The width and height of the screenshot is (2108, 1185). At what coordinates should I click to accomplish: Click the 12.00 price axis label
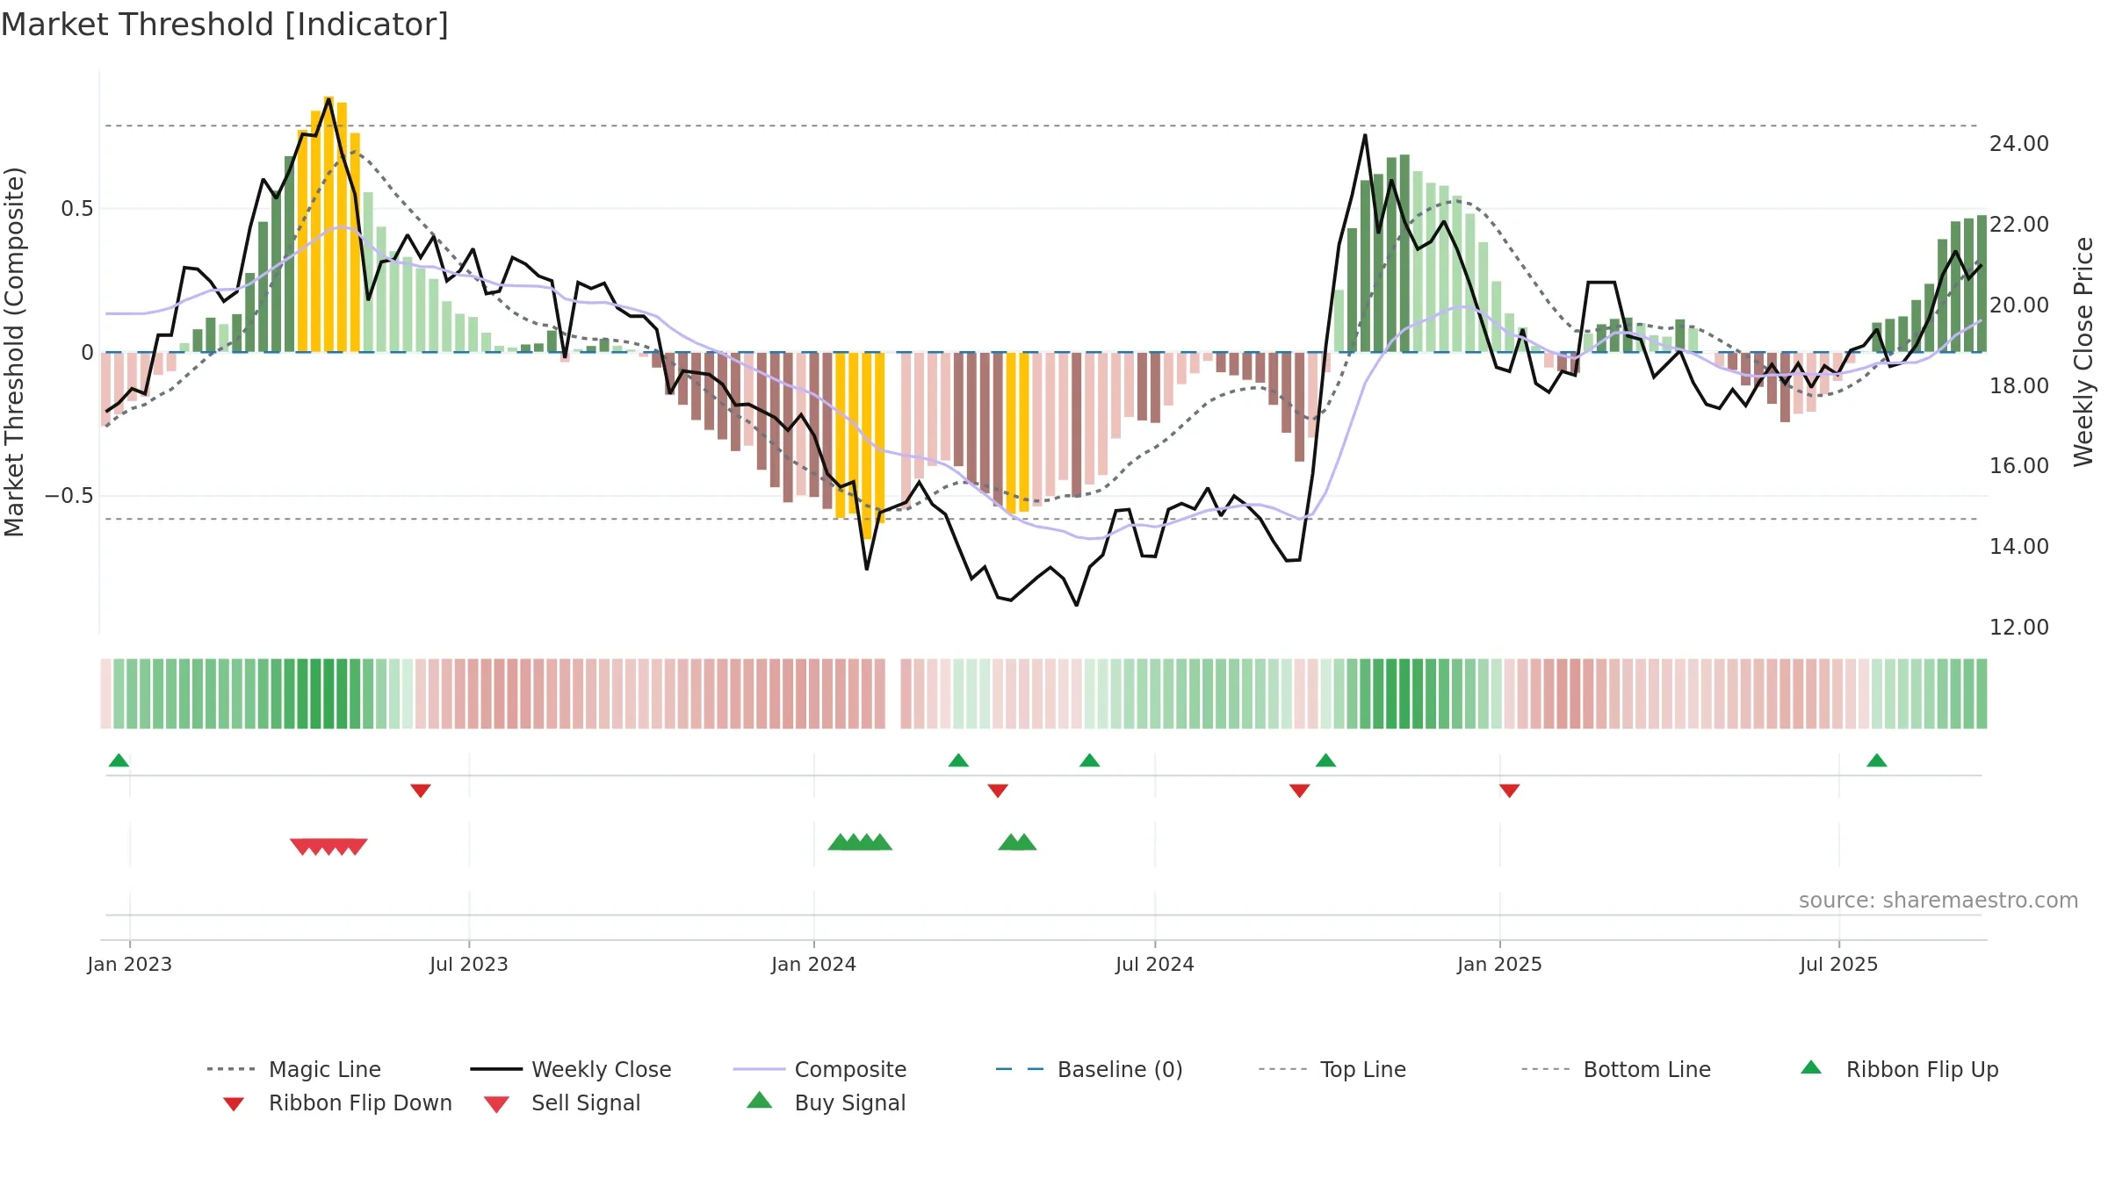pyautogui.click(x=2019, y=628)
